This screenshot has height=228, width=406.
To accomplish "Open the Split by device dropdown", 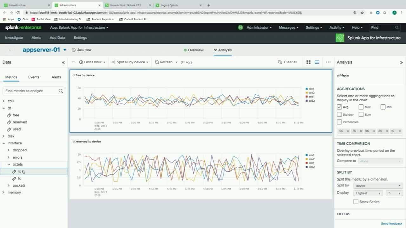I will tap(378, 186).
